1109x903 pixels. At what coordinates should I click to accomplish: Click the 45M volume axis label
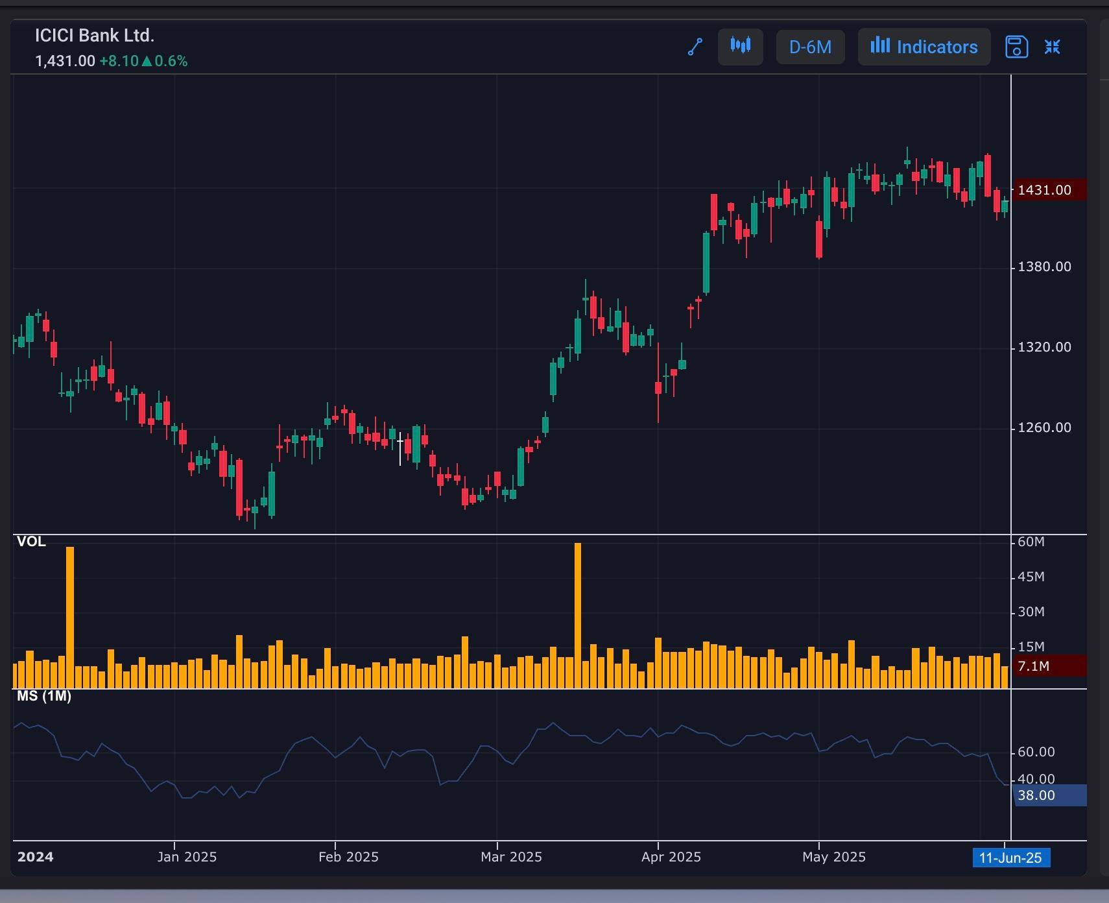(x=1031, y=577)
